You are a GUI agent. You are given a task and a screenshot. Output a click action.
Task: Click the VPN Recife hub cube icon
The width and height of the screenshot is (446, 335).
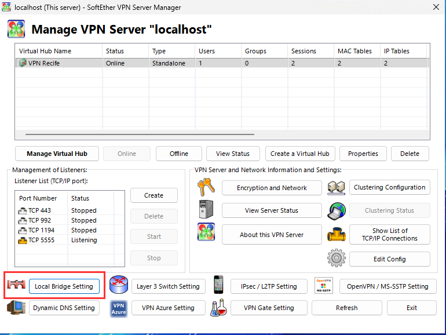[x=23, y=63]
